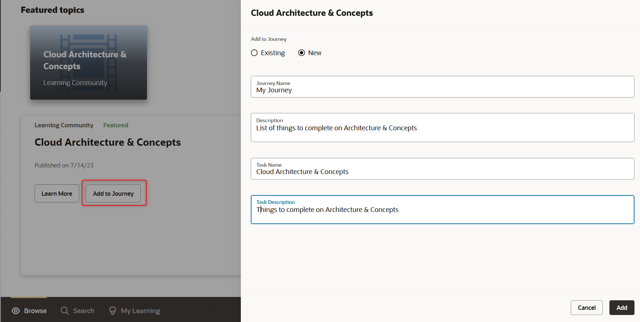Screen dimensions: 640x322
Task: Click the My Learning lightbulb icon
Action: coord(113,311)
